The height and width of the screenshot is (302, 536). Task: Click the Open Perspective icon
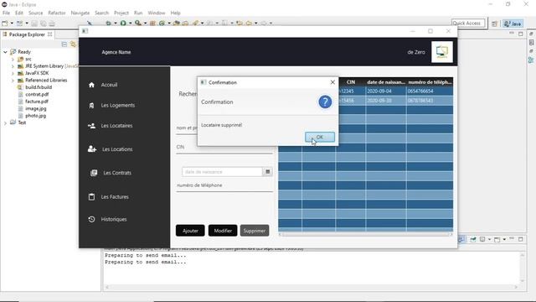[494, 23]
